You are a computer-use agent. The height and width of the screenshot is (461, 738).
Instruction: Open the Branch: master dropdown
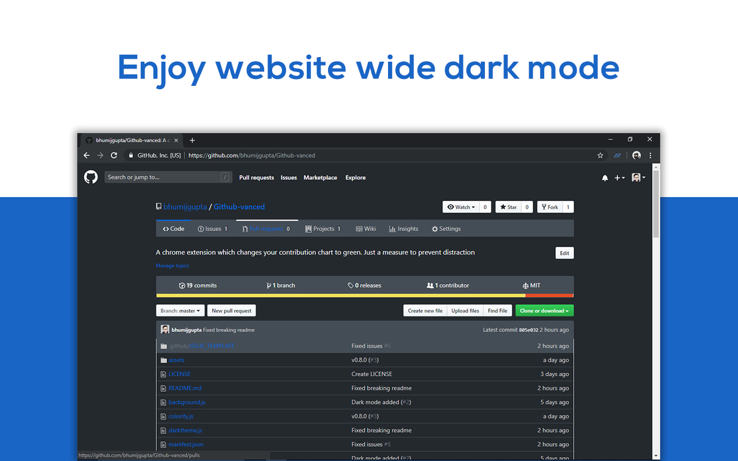coord(180,311)
